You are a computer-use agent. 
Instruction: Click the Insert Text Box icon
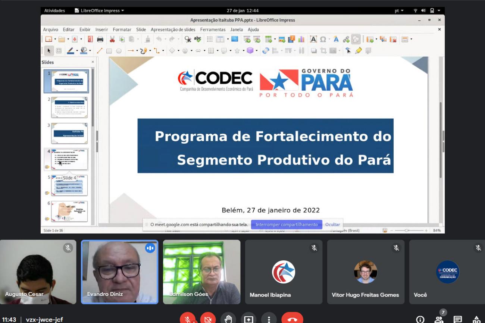313,39
